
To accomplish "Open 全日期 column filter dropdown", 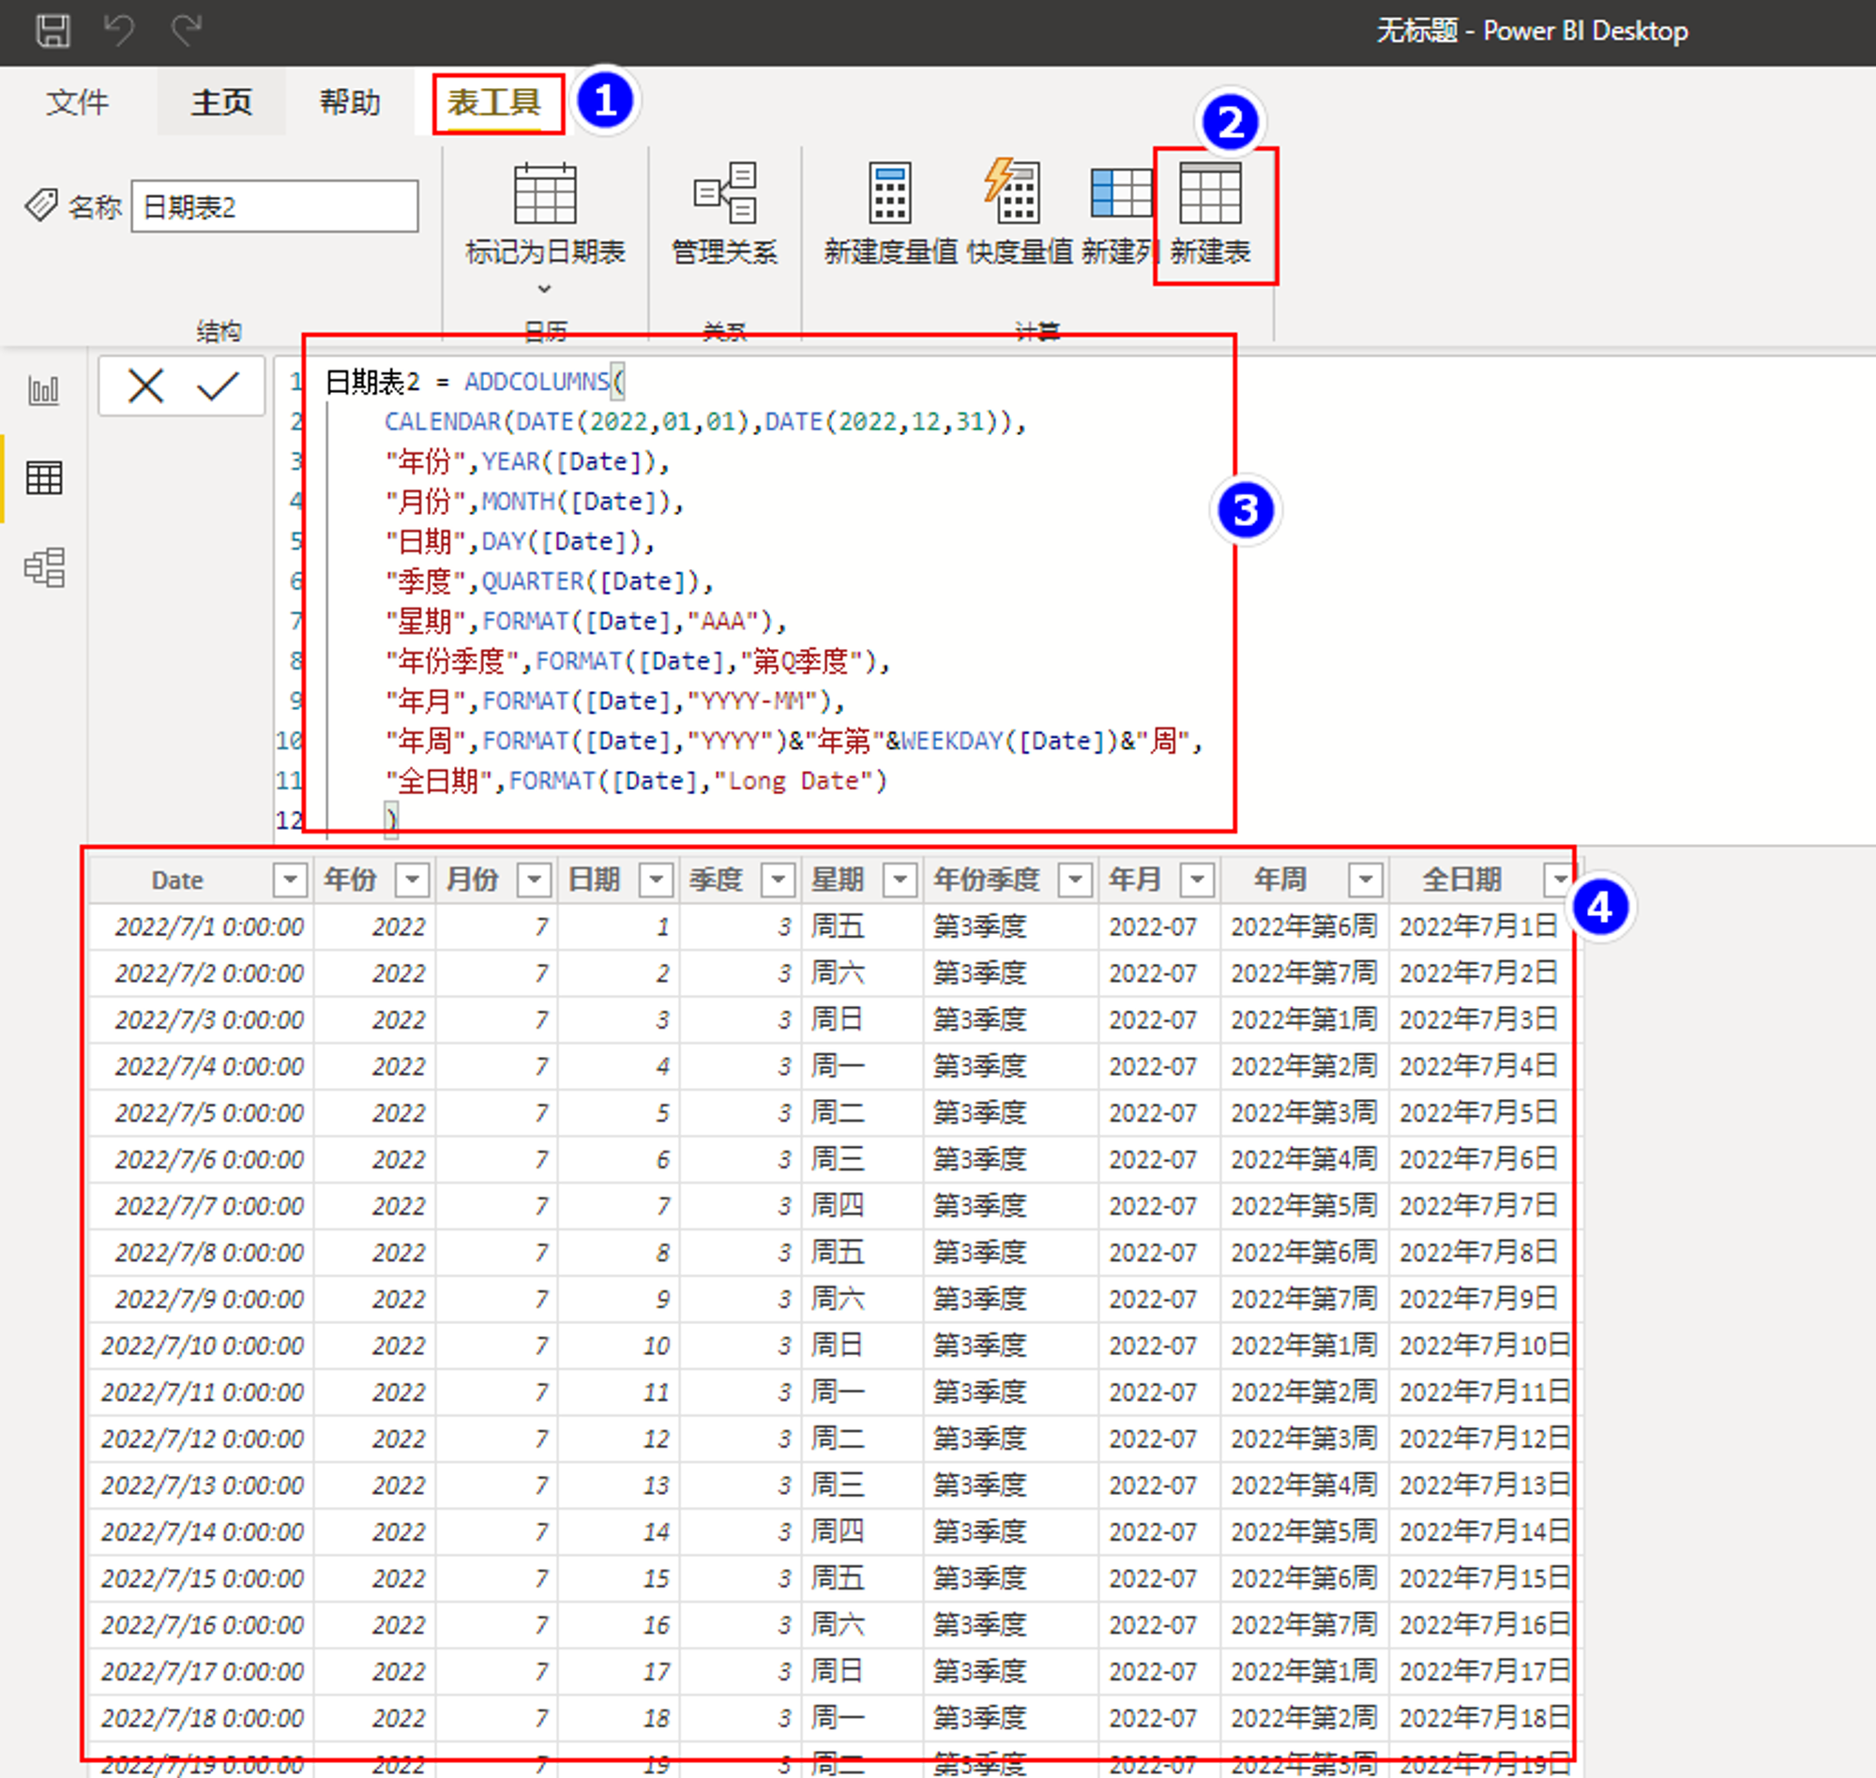I will pos(1559,880).
